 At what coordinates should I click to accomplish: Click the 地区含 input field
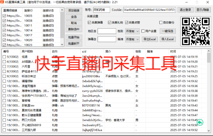(x=107, y=31)
